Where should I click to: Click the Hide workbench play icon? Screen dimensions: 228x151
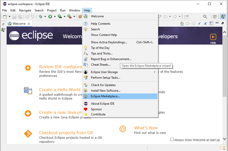[213, 37]
